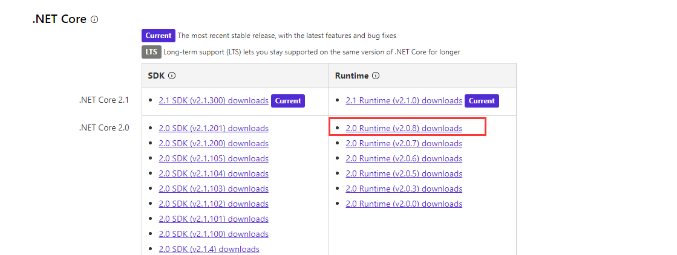Click the info icon next to .NET Core heading

click(x=94, y=19)
